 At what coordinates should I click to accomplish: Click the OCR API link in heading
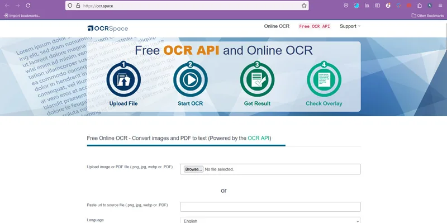(x=259, y=138)
